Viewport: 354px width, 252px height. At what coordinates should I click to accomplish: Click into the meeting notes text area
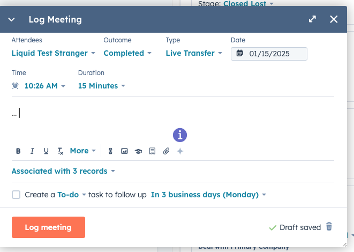point(172,113)
